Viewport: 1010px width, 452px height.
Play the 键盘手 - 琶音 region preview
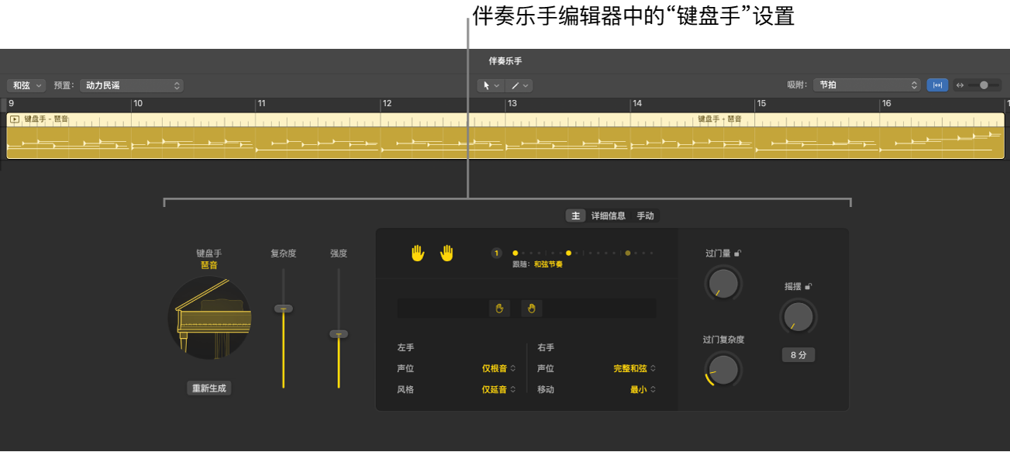pos(15,119)
